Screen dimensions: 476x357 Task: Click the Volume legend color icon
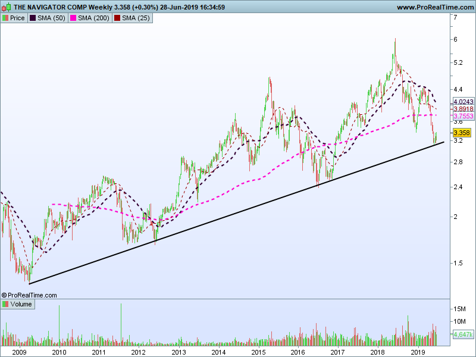(x=5, y=304)
